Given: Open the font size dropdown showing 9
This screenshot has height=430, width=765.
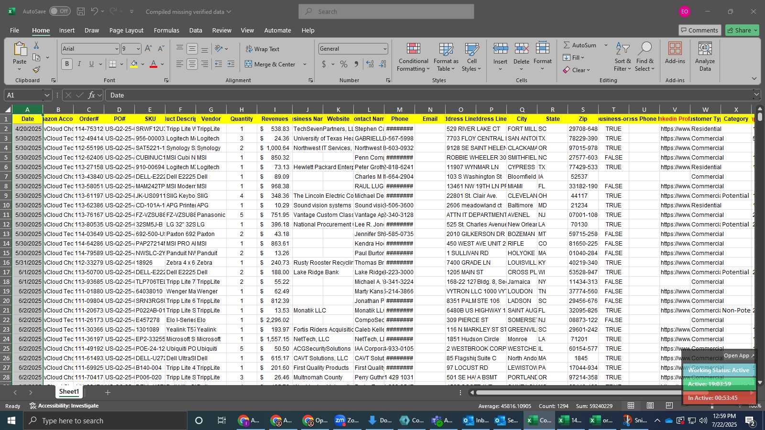Looking at the screenshot, I should coord(138,49).
